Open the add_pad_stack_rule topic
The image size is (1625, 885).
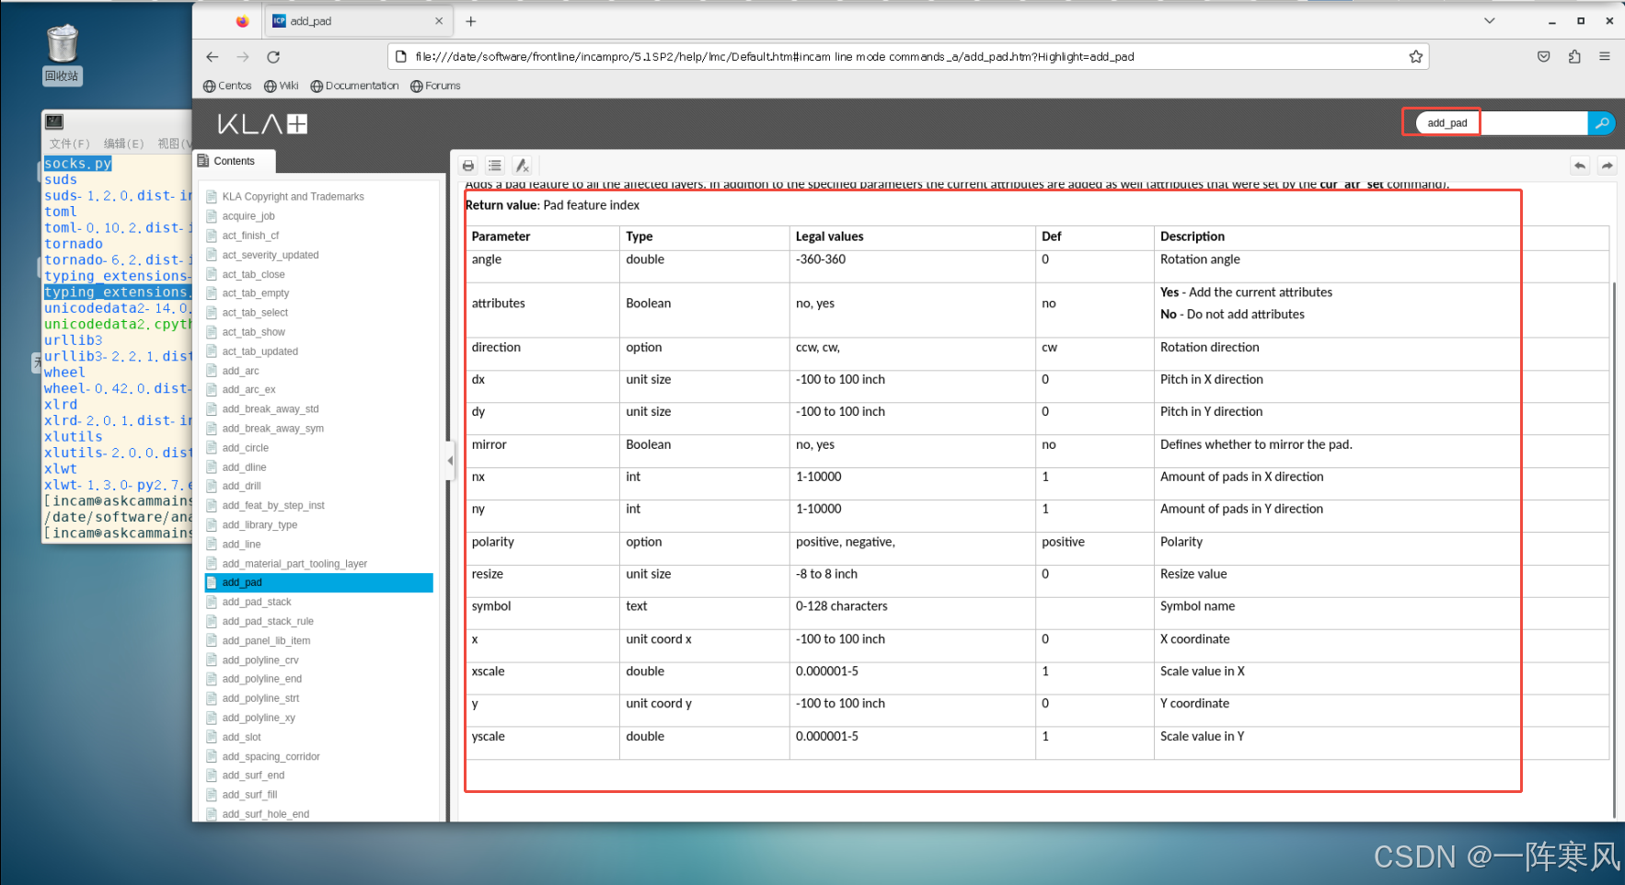(268, 621)
